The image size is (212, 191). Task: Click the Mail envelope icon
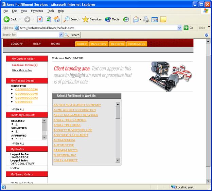click(136, 19)
